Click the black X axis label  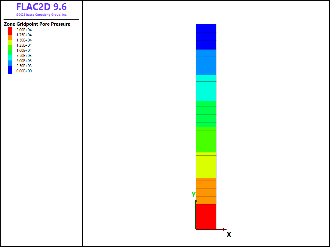[x=229, y=235]
